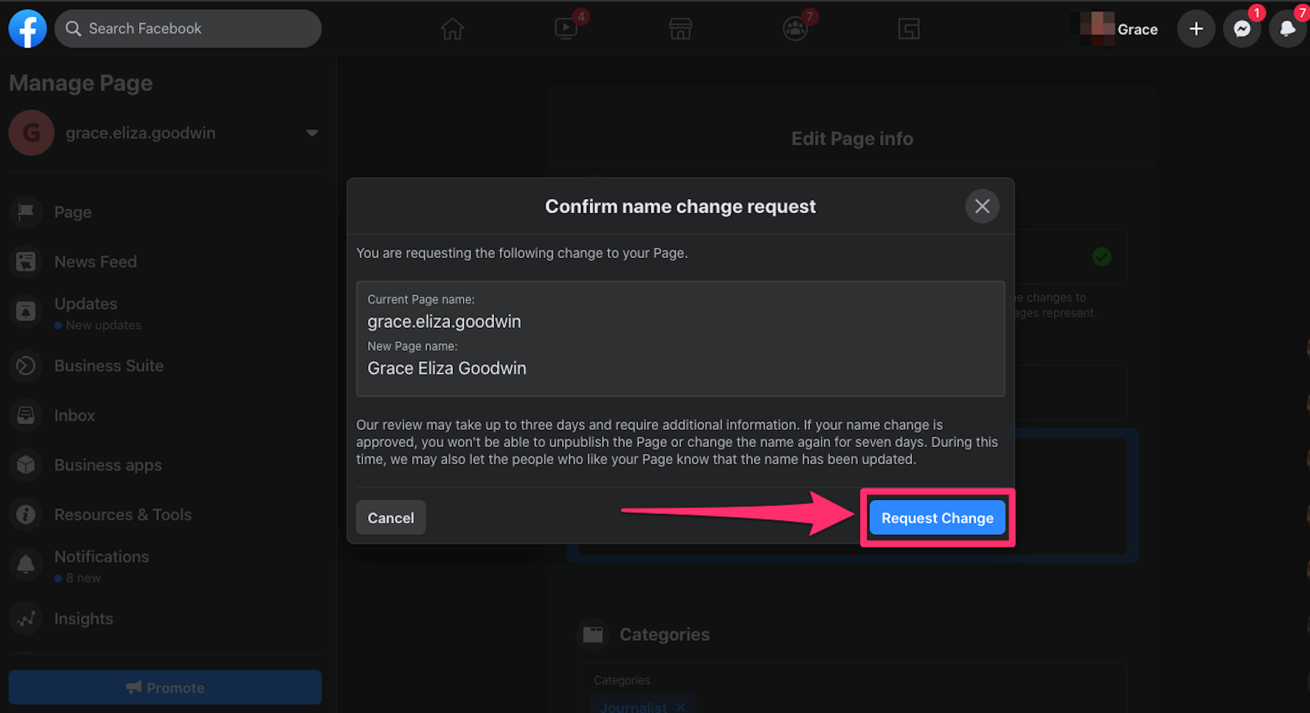Image resolution: width=1310 pixels, height=713 pixels.
Task: Select Page in Manage Page sidebar
Action: coord(165,212)
